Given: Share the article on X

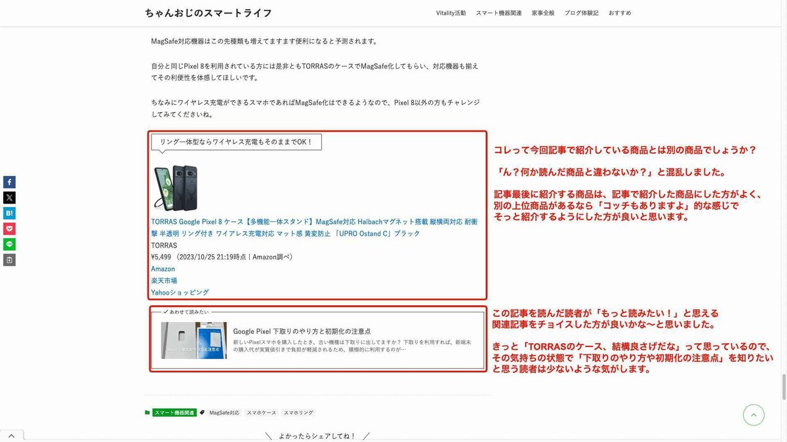Looking at the screenshot, I should pyautogui.click(x=9, y=198).
